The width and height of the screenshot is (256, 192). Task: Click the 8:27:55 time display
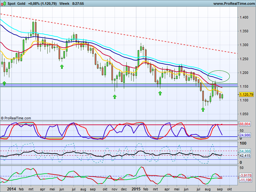[78, 4]
